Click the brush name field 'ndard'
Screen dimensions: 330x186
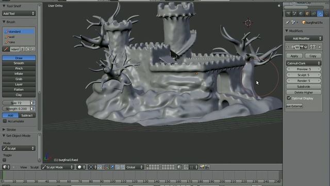(15, 49)
